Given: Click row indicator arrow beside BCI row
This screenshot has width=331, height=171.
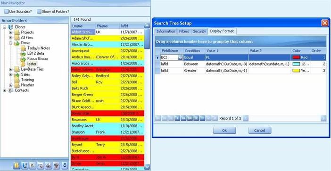Looking at the screenshot, I should (157, 57).
